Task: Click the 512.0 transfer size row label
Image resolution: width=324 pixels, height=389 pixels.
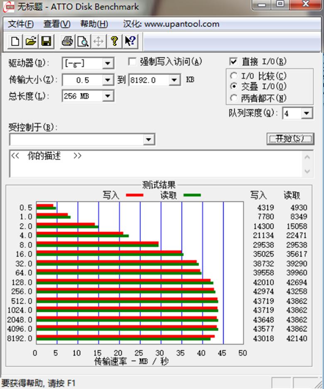Action: (22, 301)
